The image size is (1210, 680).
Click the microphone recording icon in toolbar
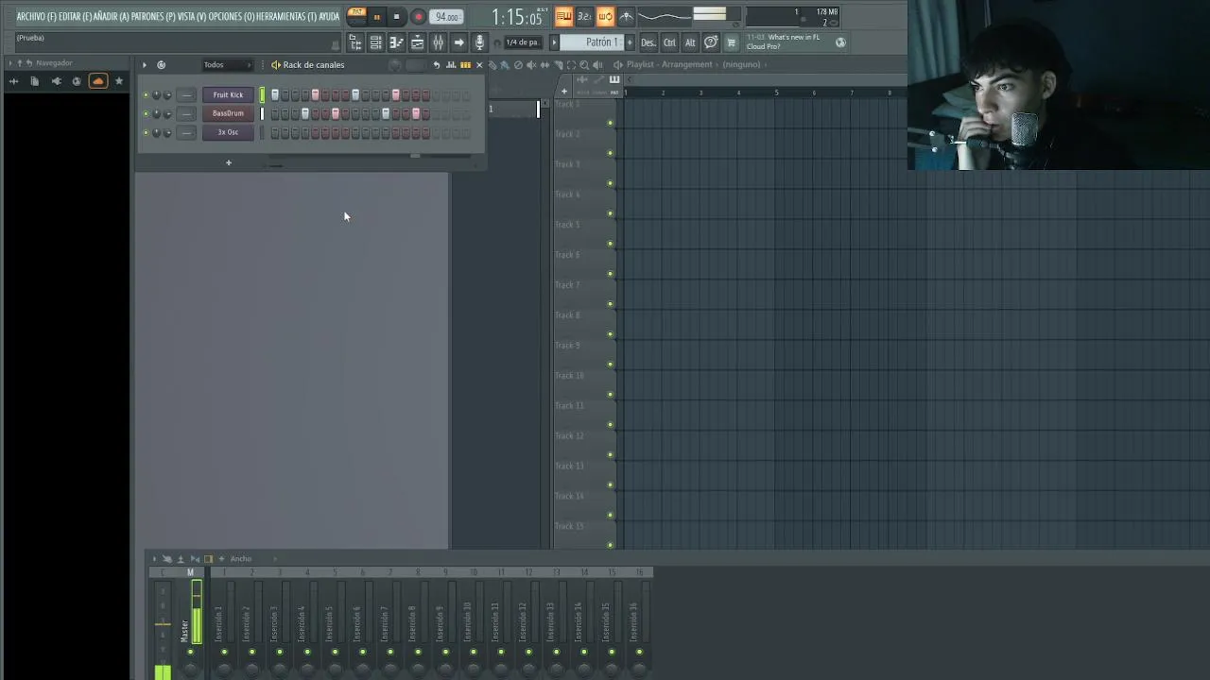click(x=479, y=42)
